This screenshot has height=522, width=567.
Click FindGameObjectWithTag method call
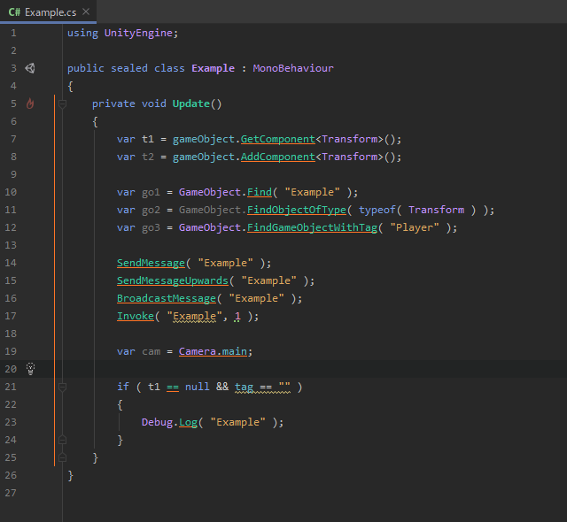(312, 227)
